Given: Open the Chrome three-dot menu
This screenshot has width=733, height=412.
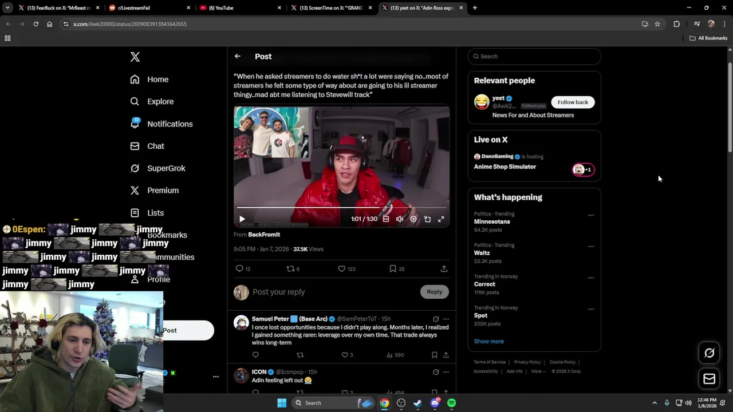Looking at the screenshot, I should click(x=724, y=24).
